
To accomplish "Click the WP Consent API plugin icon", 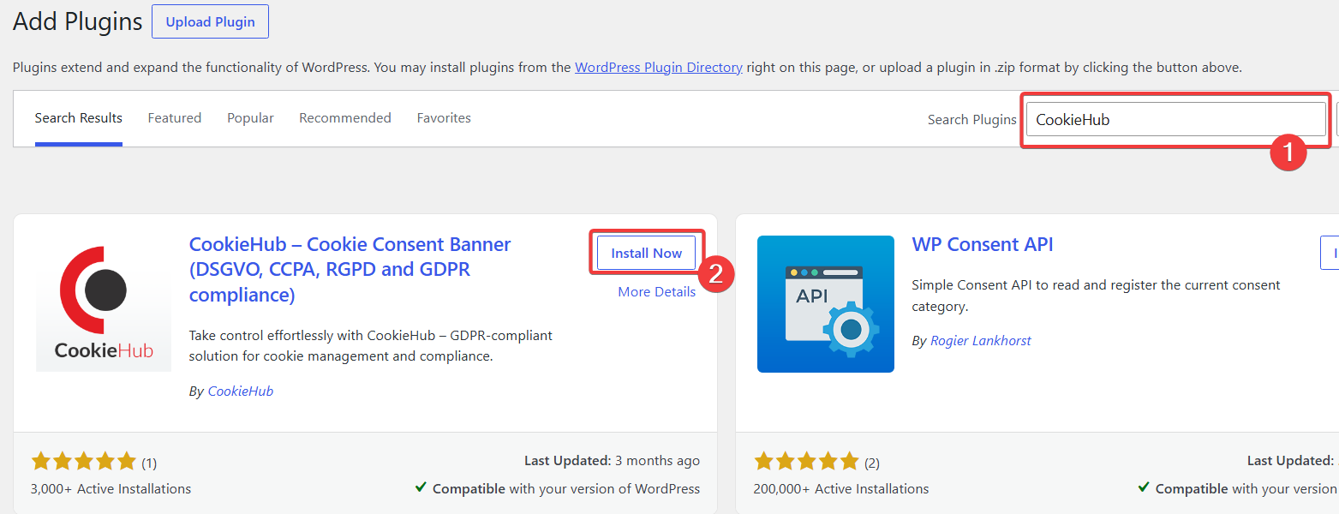I will coord(826,304).
